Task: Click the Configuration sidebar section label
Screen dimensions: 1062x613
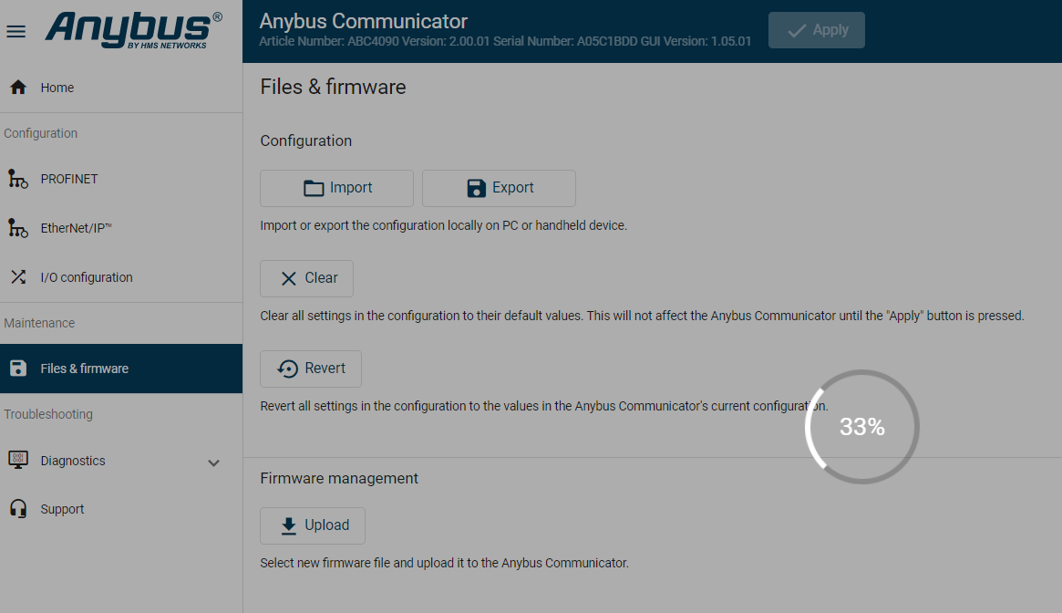Action: 41,133
